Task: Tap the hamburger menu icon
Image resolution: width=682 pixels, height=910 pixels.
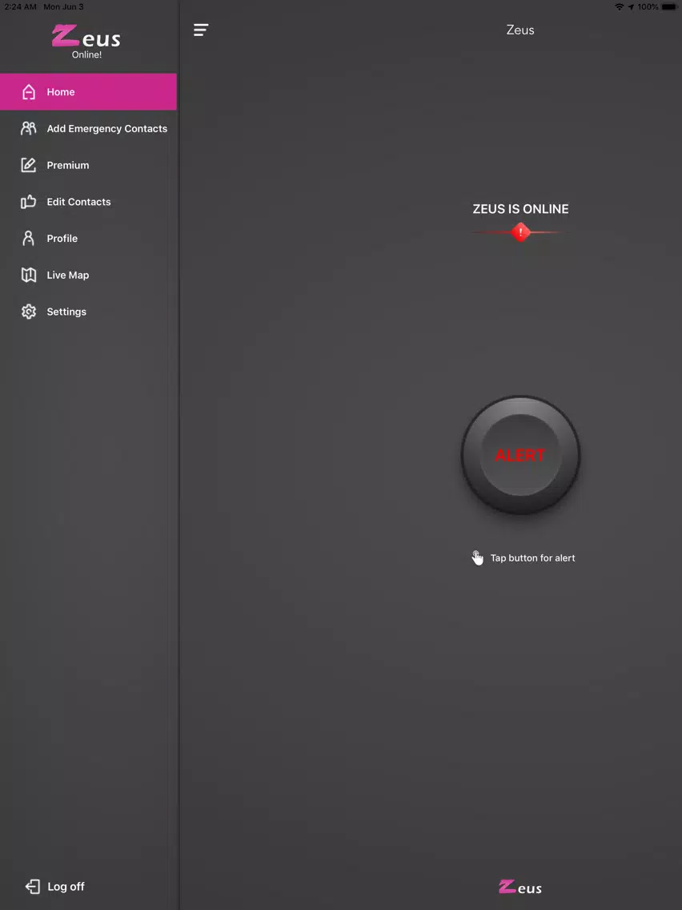Action: point(201,30)
